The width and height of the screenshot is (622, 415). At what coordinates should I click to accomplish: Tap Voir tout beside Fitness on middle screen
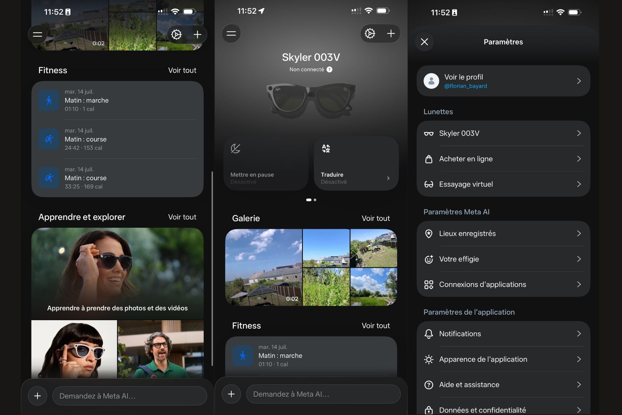[376, 326]
